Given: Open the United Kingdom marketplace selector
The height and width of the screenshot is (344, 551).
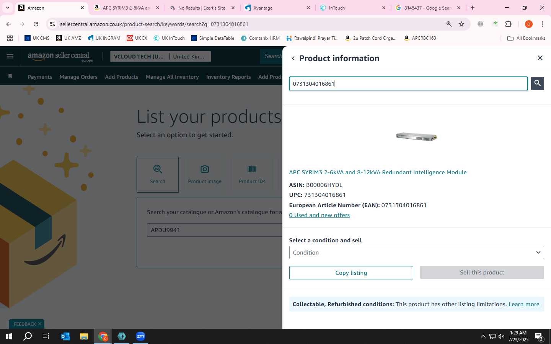Looking at the screenshot, I should point(190,57).
